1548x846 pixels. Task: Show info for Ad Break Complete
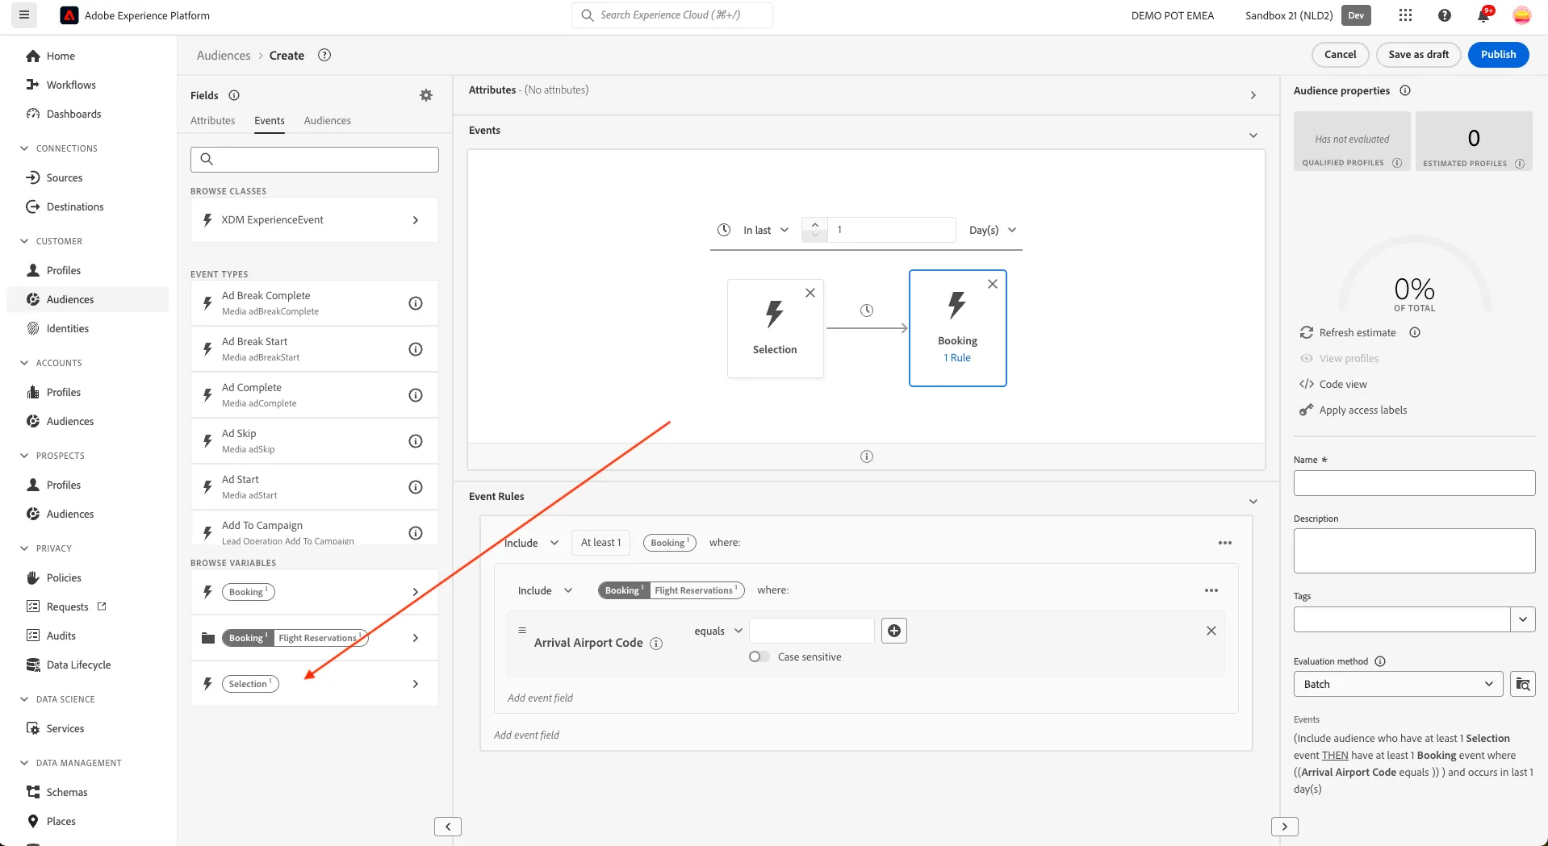416,303
